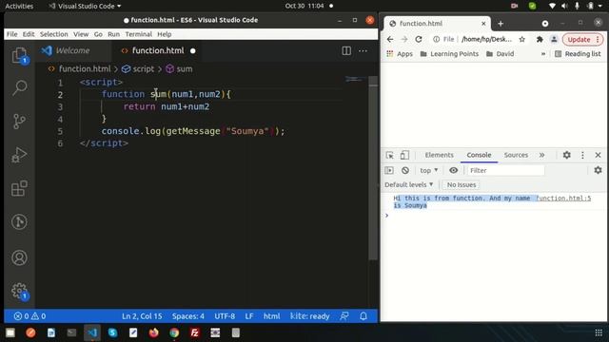Click Chrome back arrow
Image resolution: width=609 pixels, height=342 pixels.
click(x=390, y=39)
